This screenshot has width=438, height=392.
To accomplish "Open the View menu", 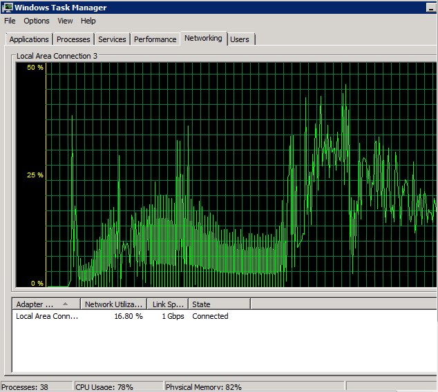I will 65,21.
